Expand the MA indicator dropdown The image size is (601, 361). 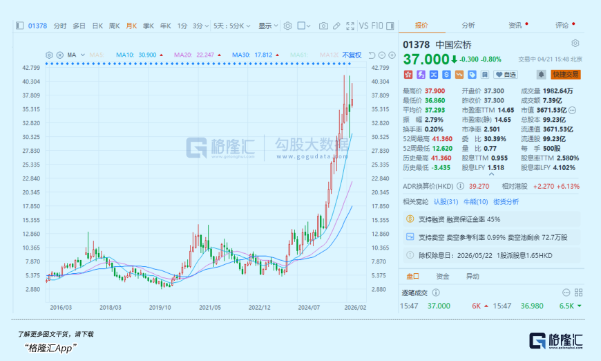[75, 55]
